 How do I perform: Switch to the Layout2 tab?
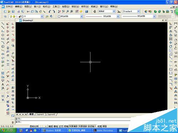coord(51,115)
